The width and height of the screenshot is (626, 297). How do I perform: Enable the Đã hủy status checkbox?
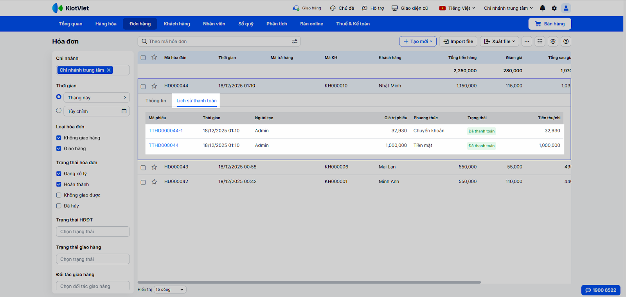click(x=59, y=206)
